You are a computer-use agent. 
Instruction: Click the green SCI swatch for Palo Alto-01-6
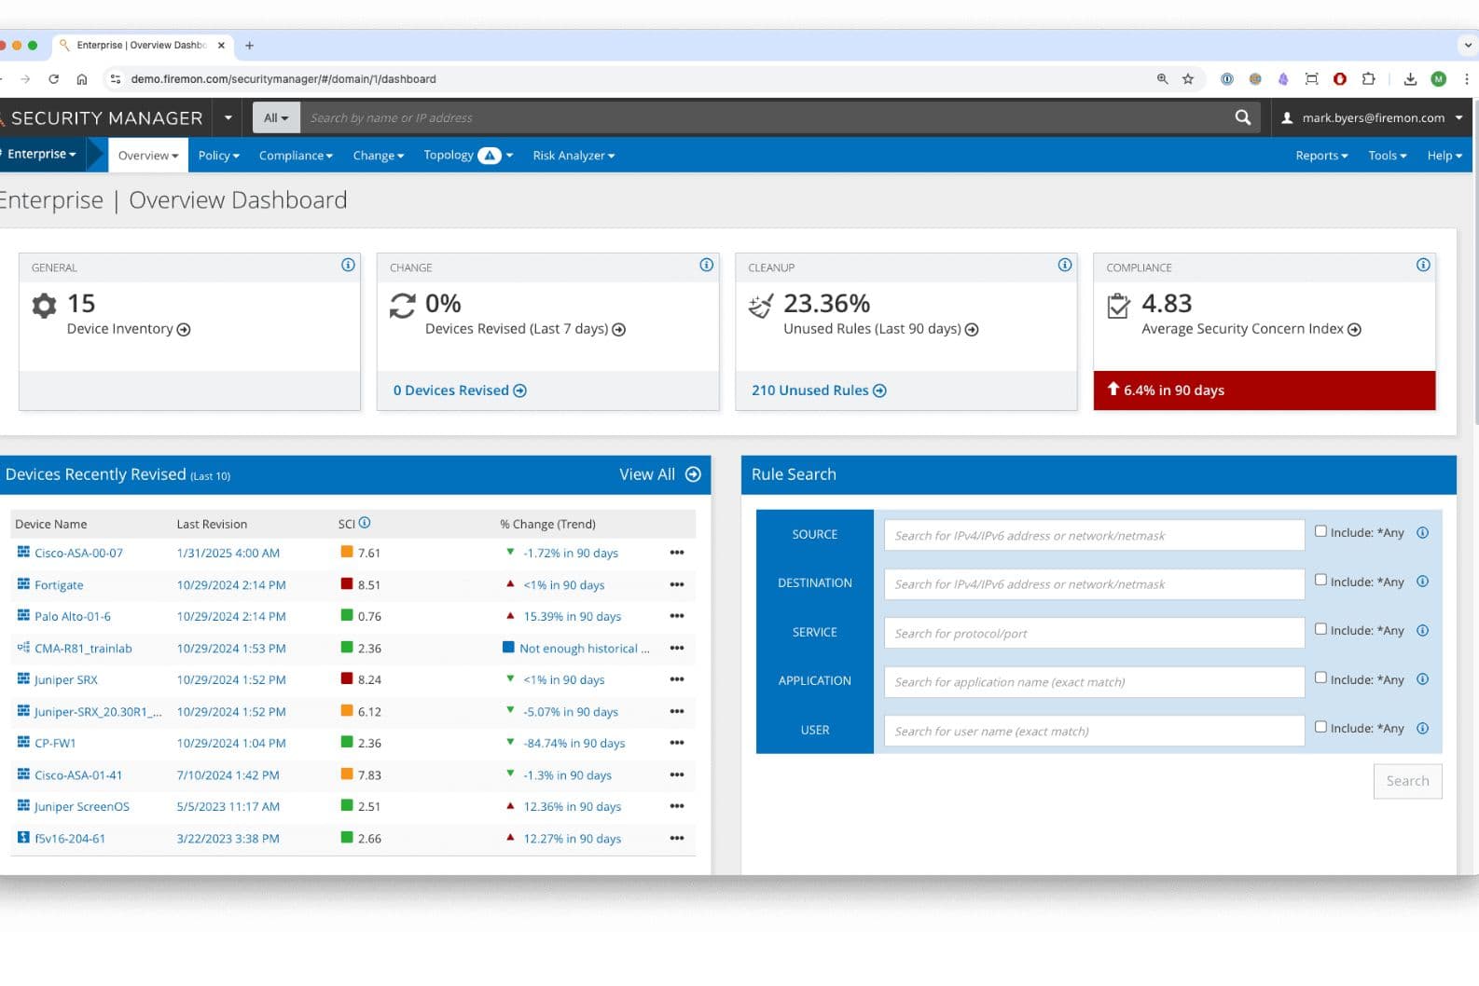(x=347, y=615)
